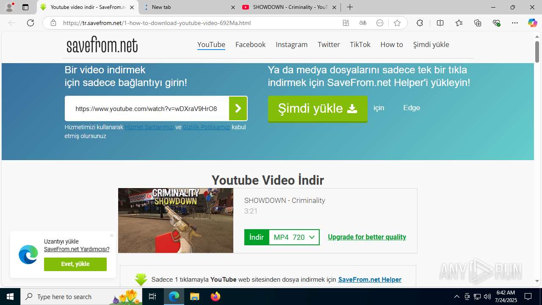
Task: Select YouTube in site navigation
Action: click(x=211, y=44)
